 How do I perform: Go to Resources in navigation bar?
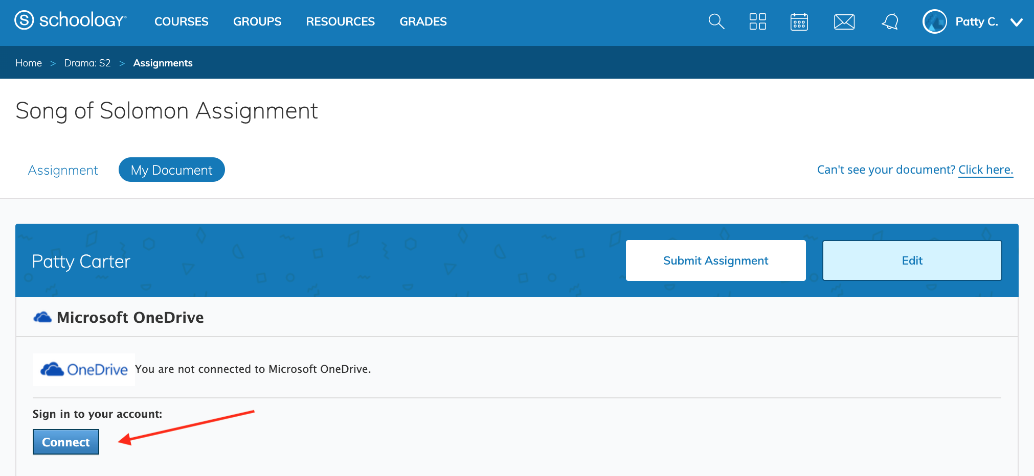(x=340, y=21)
